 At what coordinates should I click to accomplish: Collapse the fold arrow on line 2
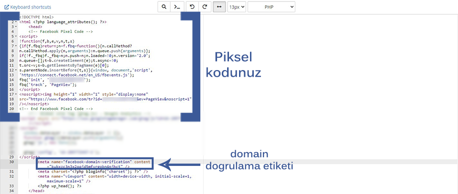coord(16,22)
